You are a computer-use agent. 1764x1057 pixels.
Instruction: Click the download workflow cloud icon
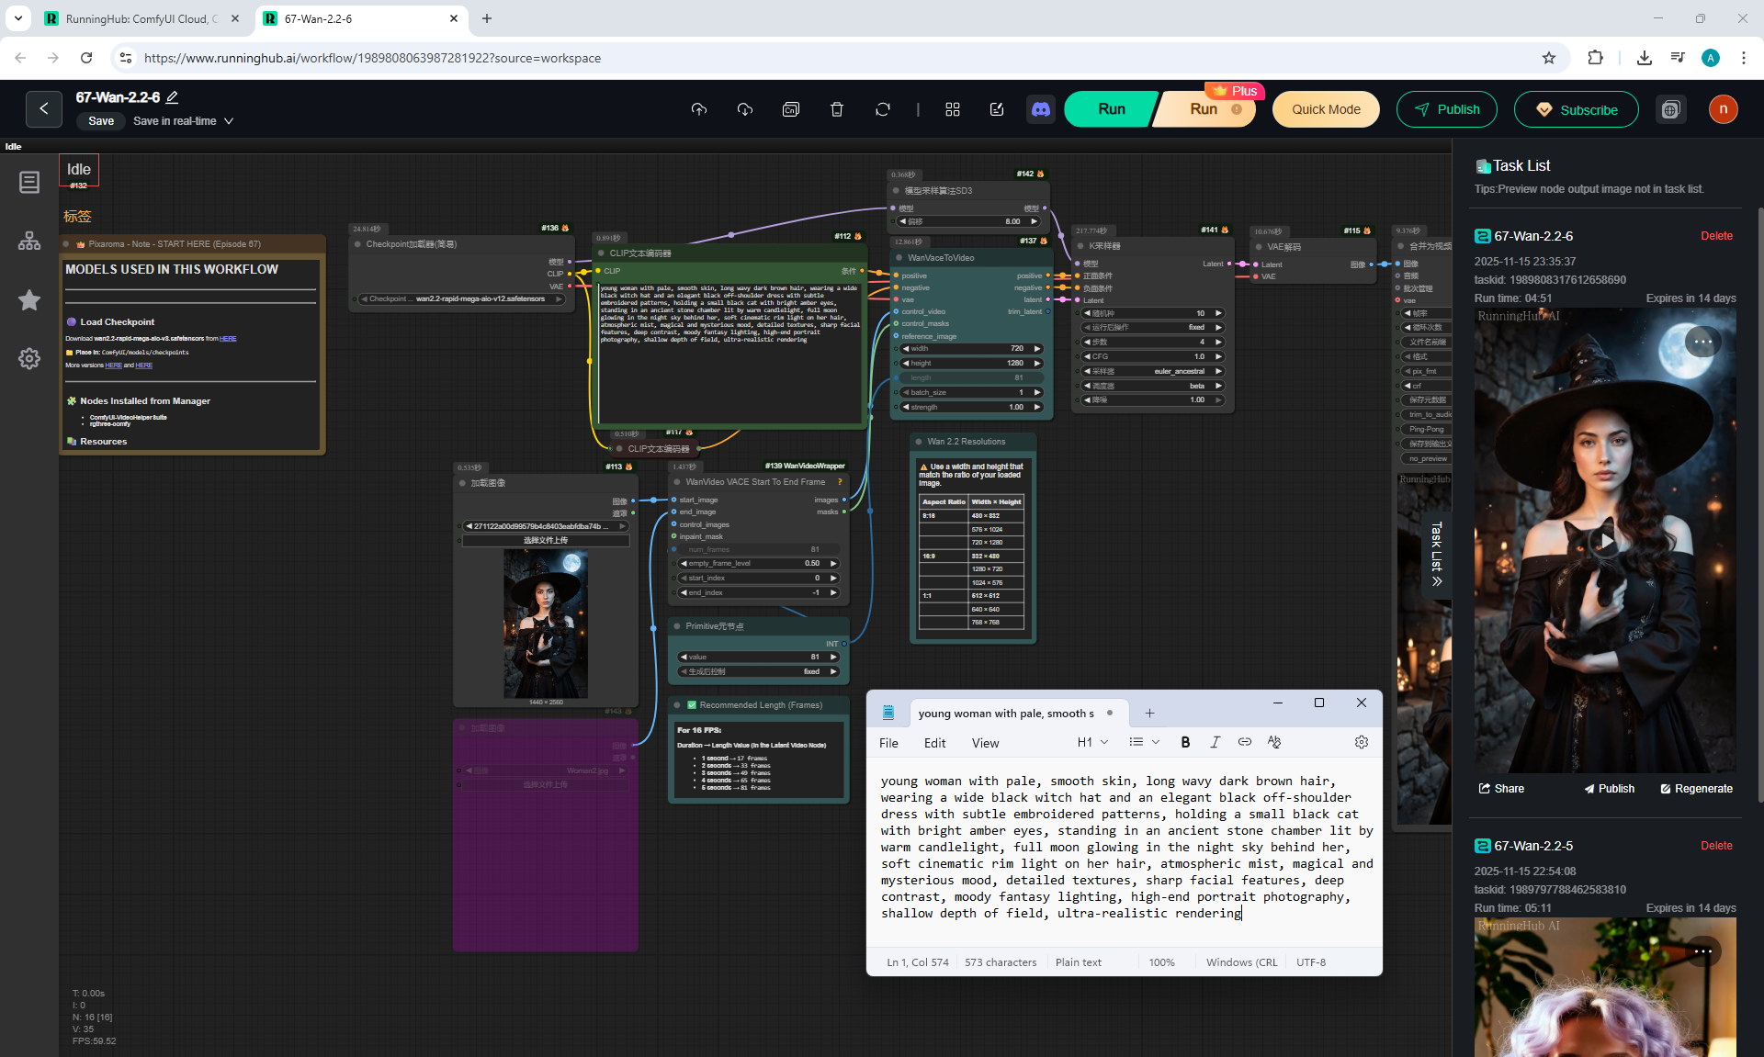pyautogui.click(x=745, y=109)
